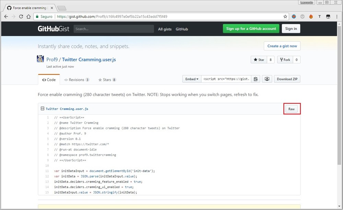Viewport: 343px width, 210px height.
Task: Expand the Embed dropdown
Action: coord(192,79)
